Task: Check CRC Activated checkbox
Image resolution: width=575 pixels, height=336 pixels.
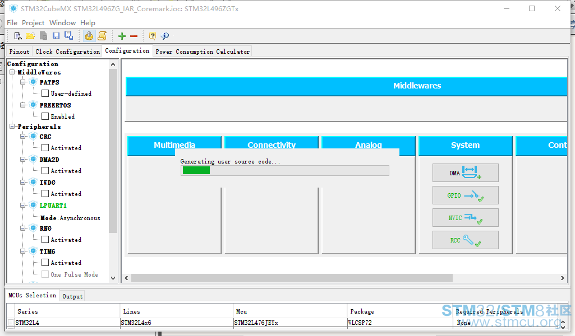Action: point(45,148)
